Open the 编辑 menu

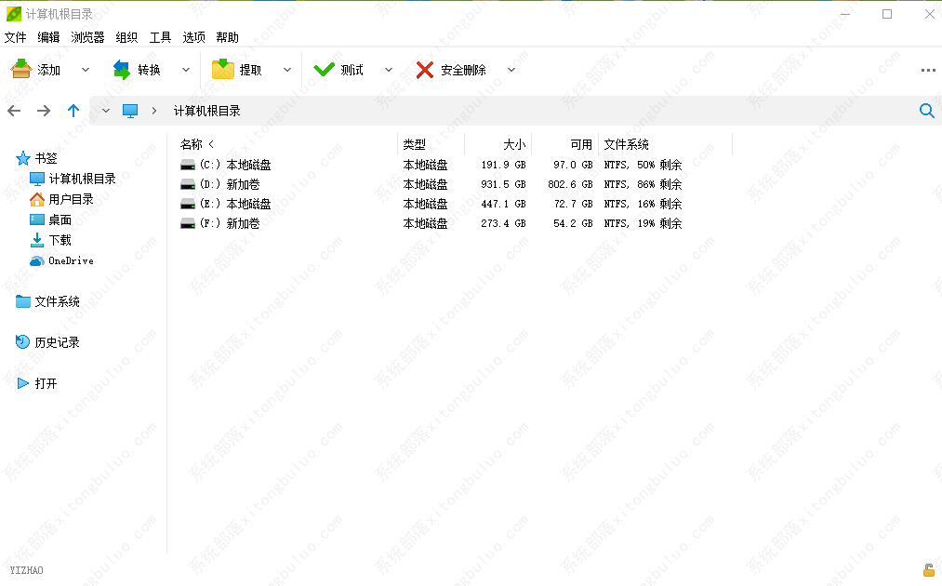(48, 37)
